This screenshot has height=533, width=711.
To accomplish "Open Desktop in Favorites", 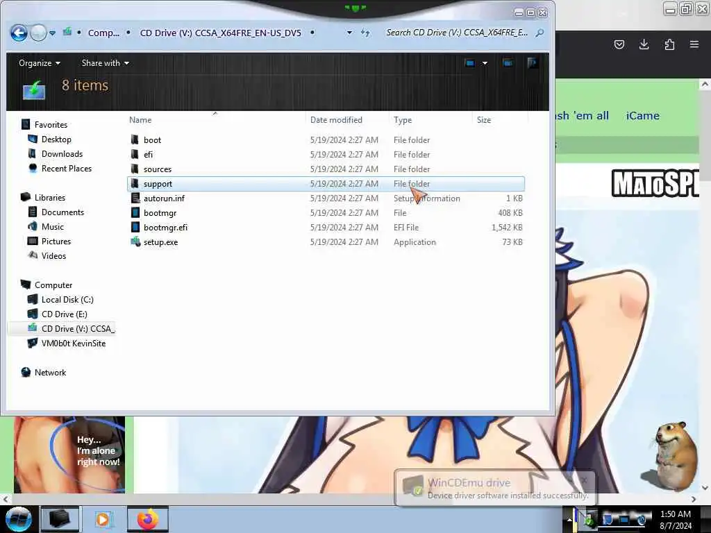I will pyautogui.click(x=56, y=139).
